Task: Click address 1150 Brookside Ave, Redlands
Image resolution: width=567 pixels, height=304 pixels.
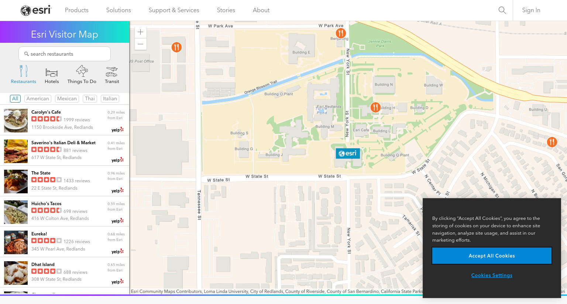Action: pos(62,127)
